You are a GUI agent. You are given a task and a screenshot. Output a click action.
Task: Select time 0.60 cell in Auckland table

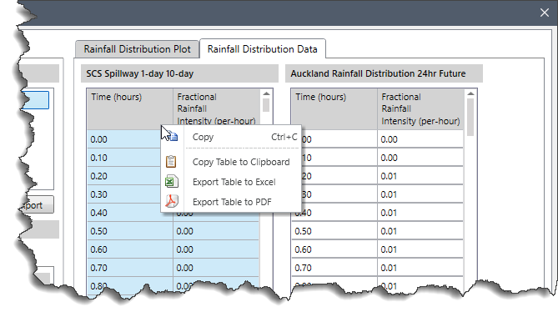click(334, 249)
